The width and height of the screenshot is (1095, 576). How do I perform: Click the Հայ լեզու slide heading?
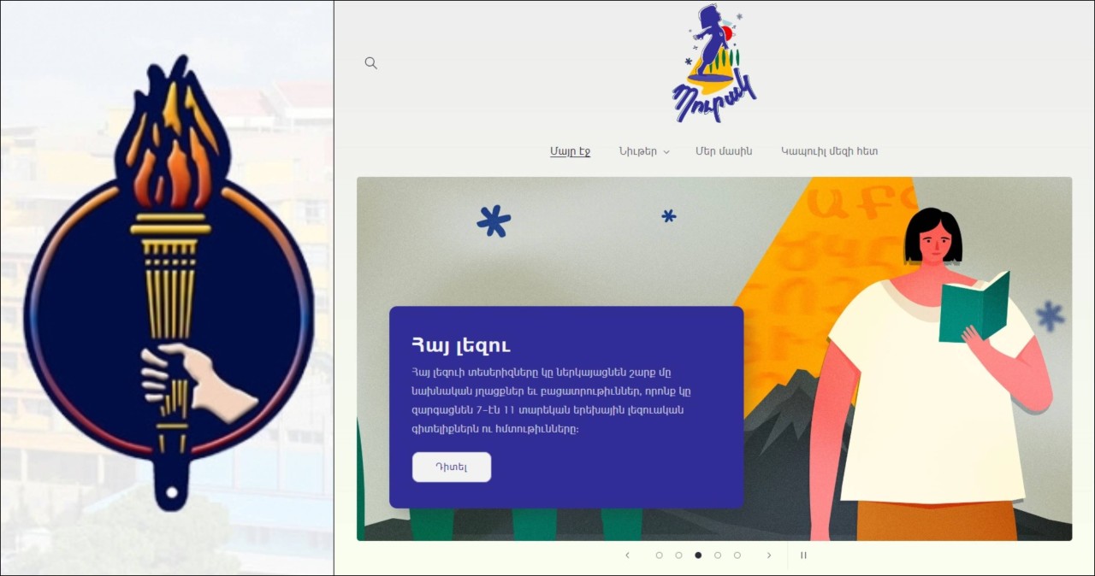point(460,345)
